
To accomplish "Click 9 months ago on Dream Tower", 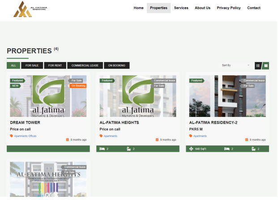I will tap(78, 140).
